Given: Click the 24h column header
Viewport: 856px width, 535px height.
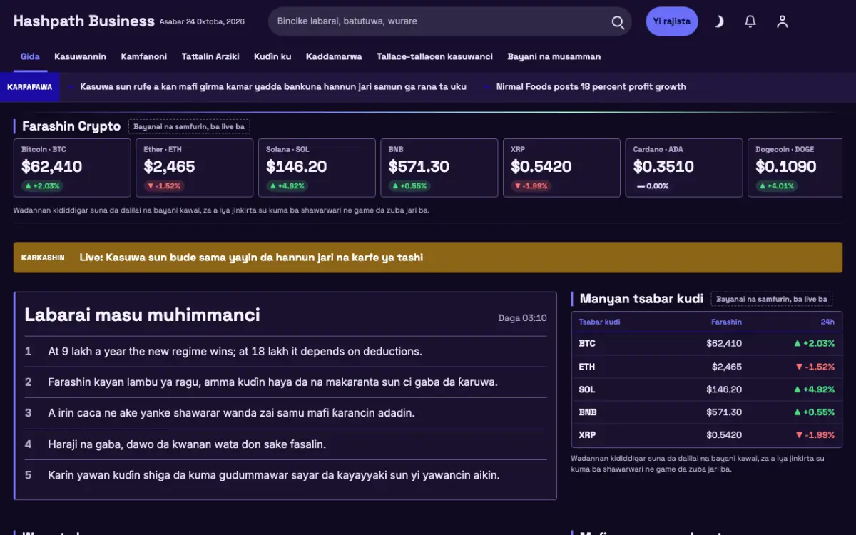Looking at the screenshot, I should (x=827, y=322).
